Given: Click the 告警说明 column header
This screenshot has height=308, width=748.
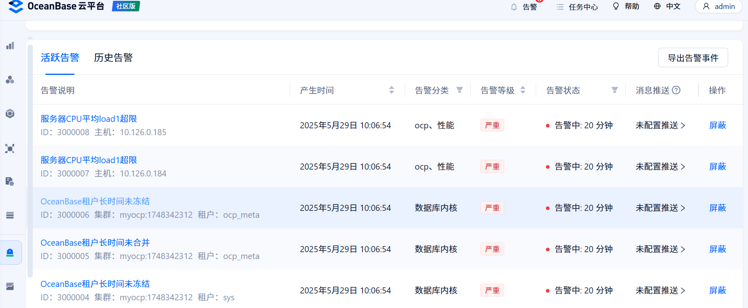Looking at the screenshot, I should pyautogui.click(x=58, y=90).
